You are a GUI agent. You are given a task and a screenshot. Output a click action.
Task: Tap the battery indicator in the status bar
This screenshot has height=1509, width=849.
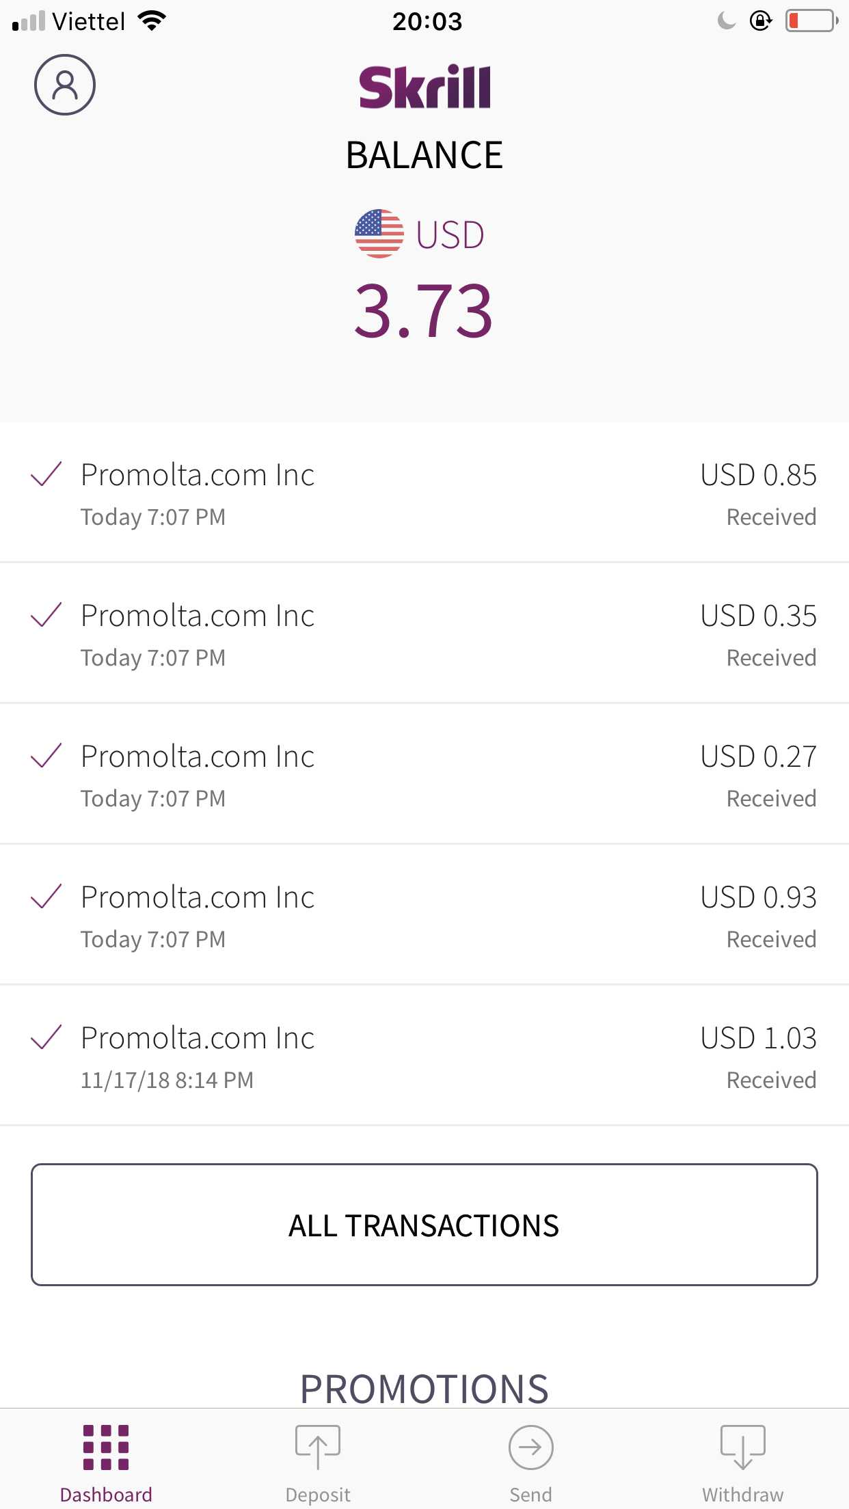[811, 21]
